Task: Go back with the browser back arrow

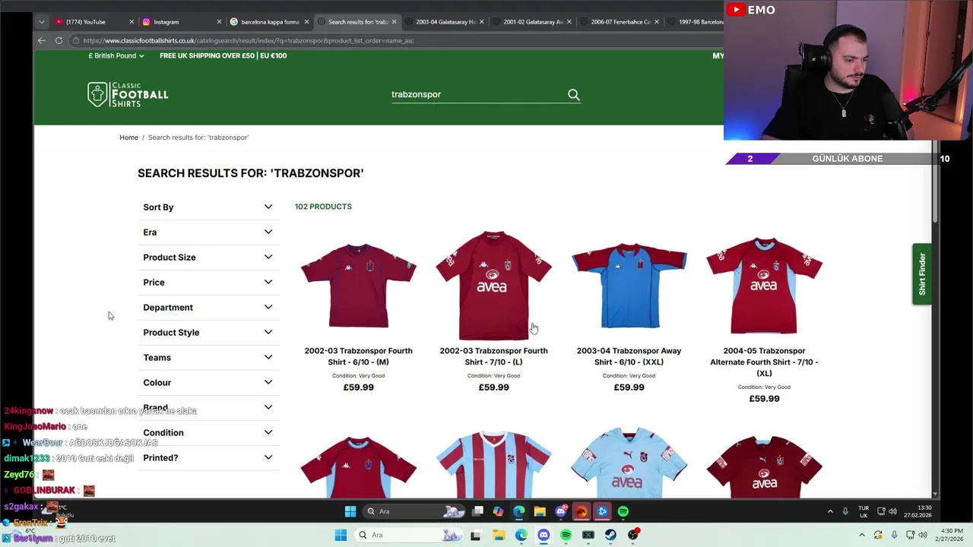Action: click(x=42, y=40)
